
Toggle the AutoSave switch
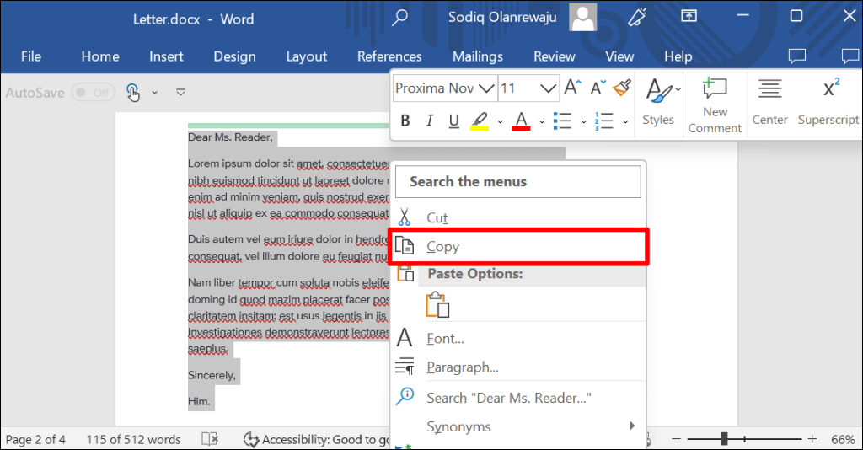coord(93,93)
